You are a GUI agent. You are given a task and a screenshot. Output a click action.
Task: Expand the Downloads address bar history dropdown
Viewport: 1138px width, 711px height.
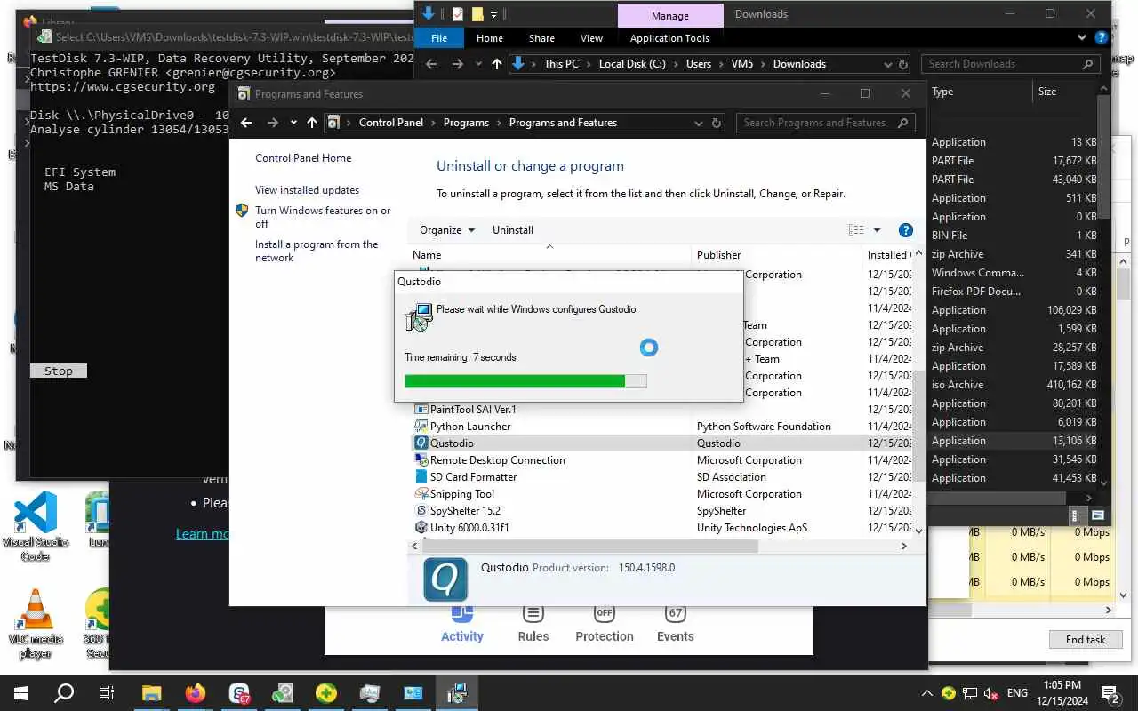click(x=887, y=64)
